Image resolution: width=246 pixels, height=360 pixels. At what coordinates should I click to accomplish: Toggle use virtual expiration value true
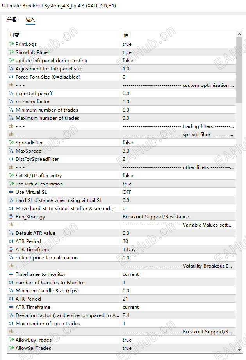178,184
